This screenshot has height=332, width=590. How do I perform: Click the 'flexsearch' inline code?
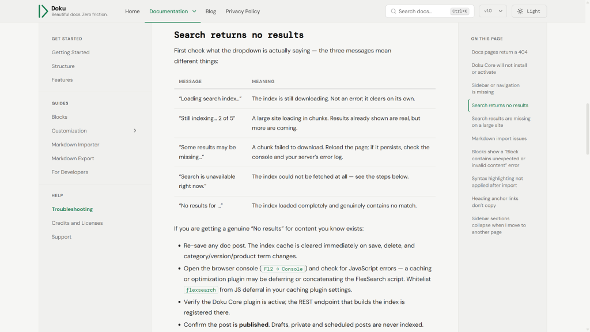201,290
